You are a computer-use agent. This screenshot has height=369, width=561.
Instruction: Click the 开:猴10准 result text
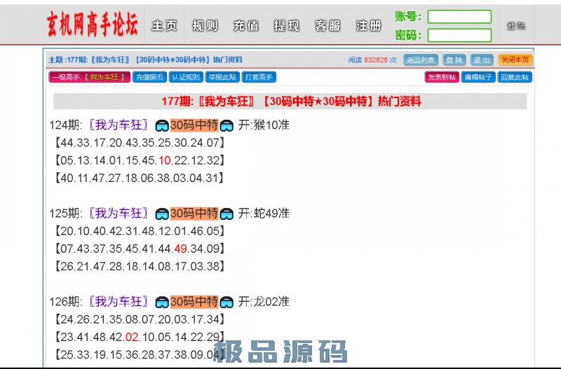pyautogui.click(x=264, y=125)
